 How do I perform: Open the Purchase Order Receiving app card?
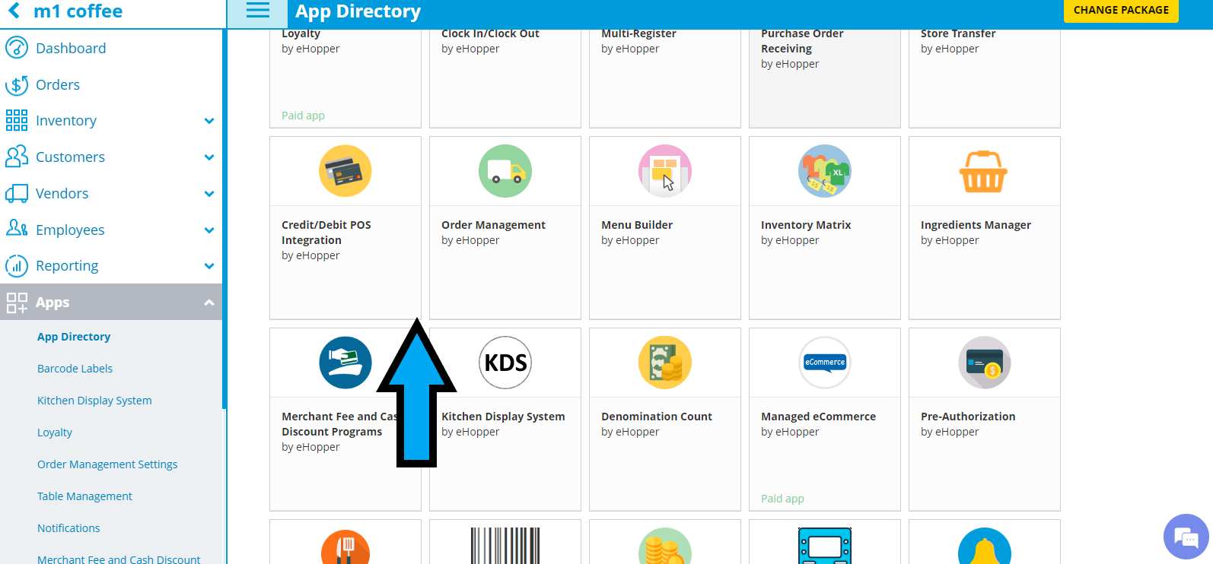(x=825, y=78)
